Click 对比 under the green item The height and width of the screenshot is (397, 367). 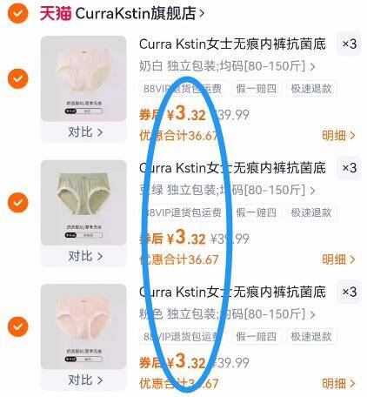tap(85, 256)
